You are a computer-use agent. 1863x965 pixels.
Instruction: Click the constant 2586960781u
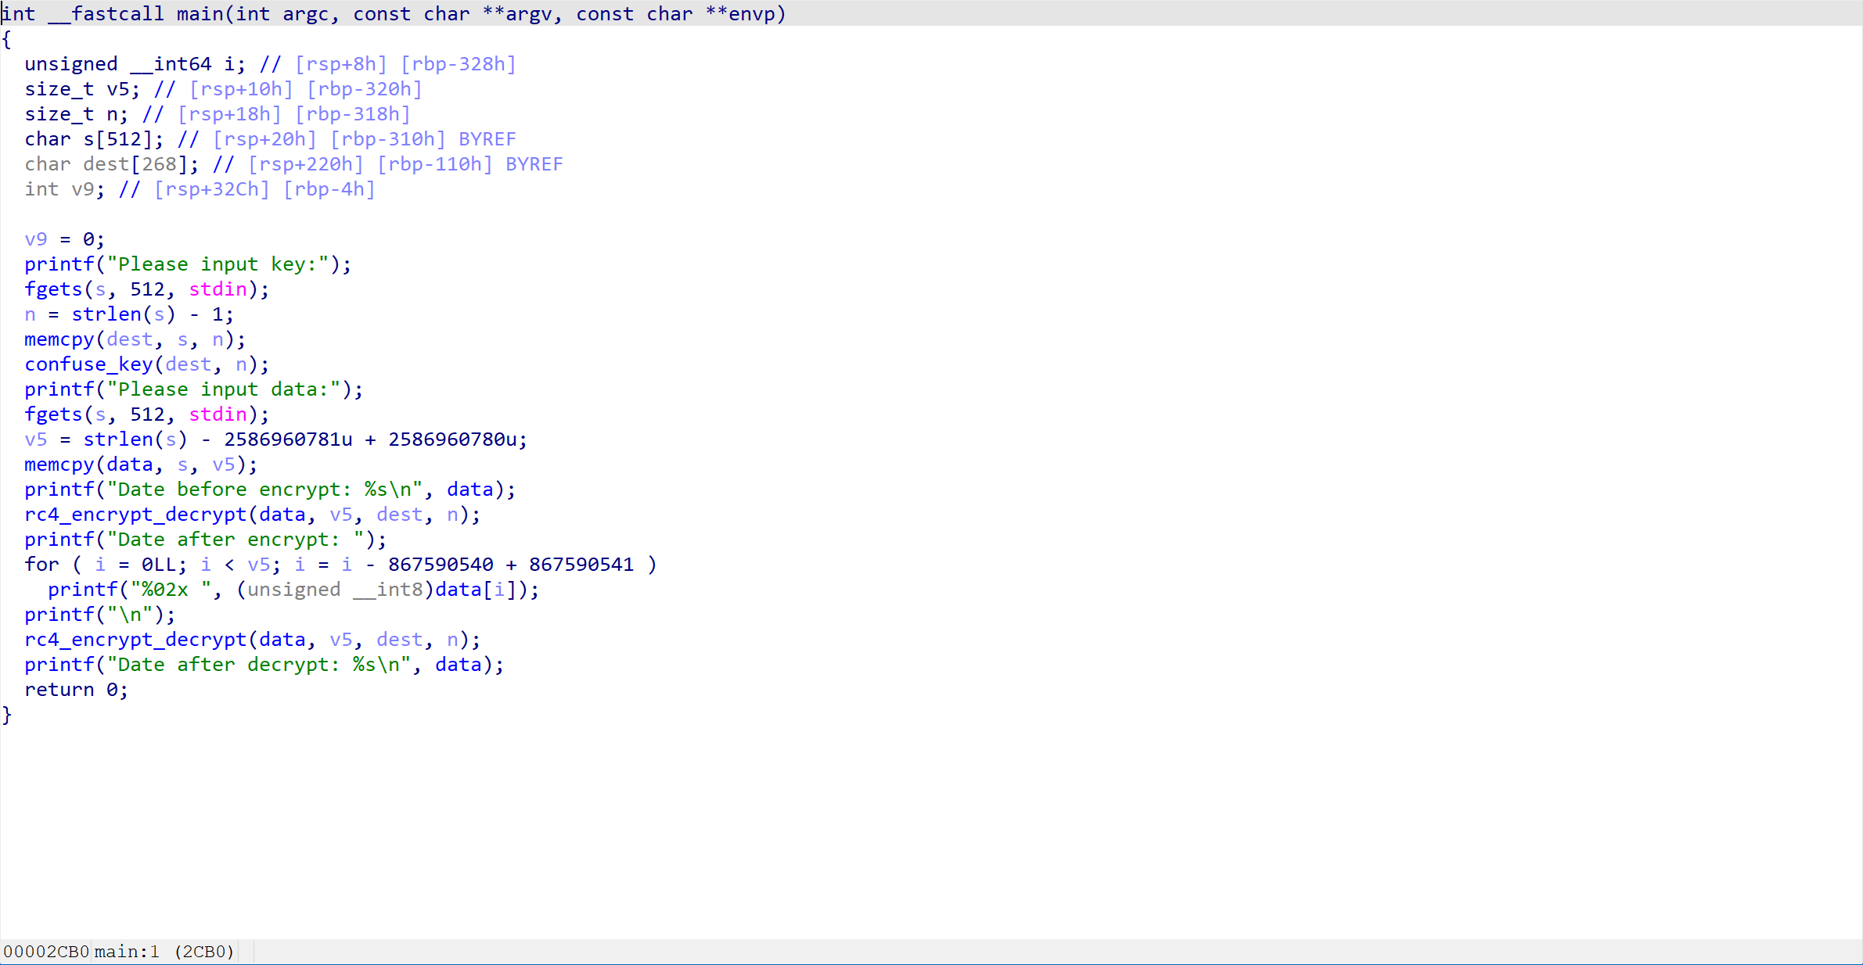tap(288, 439)
